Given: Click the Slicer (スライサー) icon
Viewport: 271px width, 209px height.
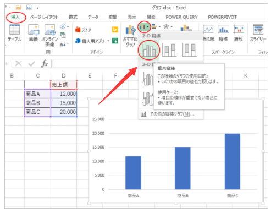Looking at the screenshot, I should click(258, 30).
